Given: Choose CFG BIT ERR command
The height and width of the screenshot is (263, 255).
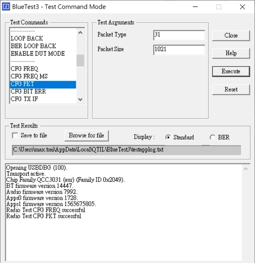Looking at the screenshot, I should pos(28,91).
